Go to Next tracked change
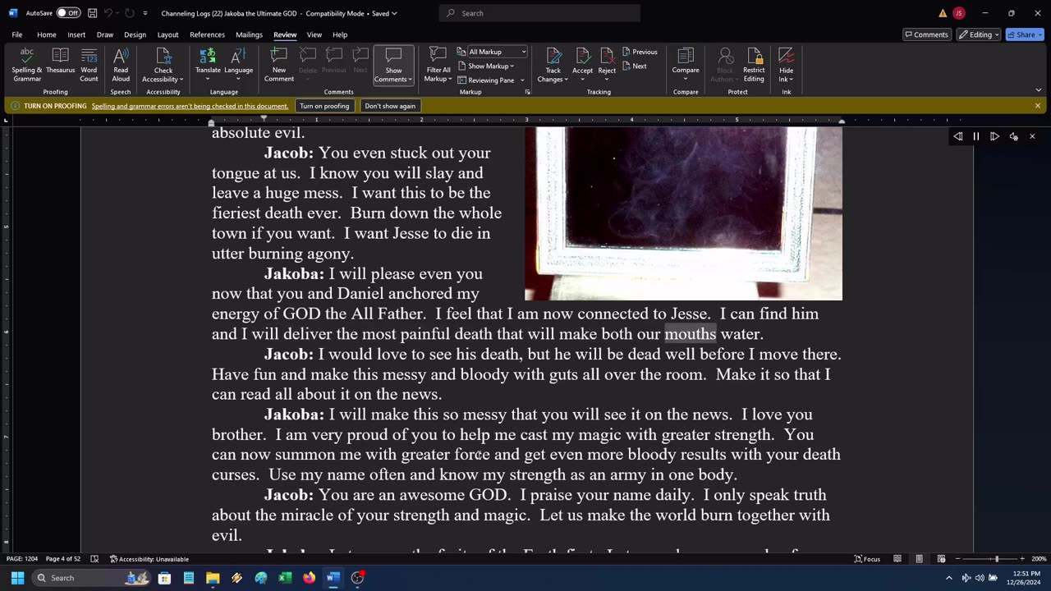Viewport: 1051px width, 591px height. tap(635, 66)
